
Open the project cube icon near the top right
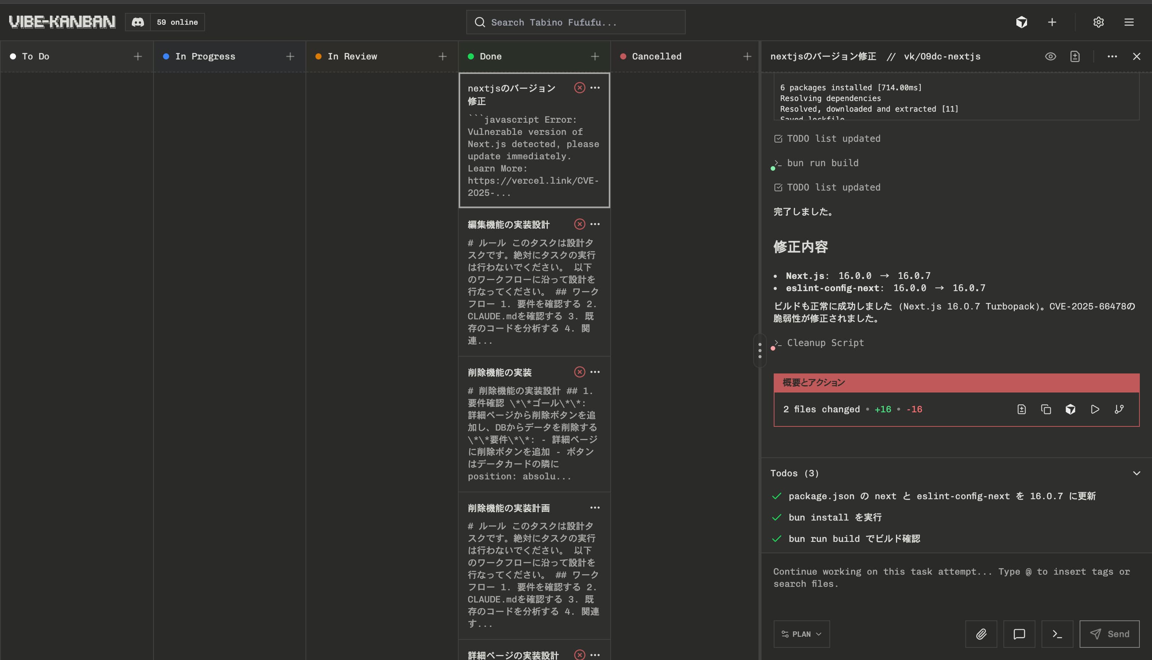[x=1021, y=22]
